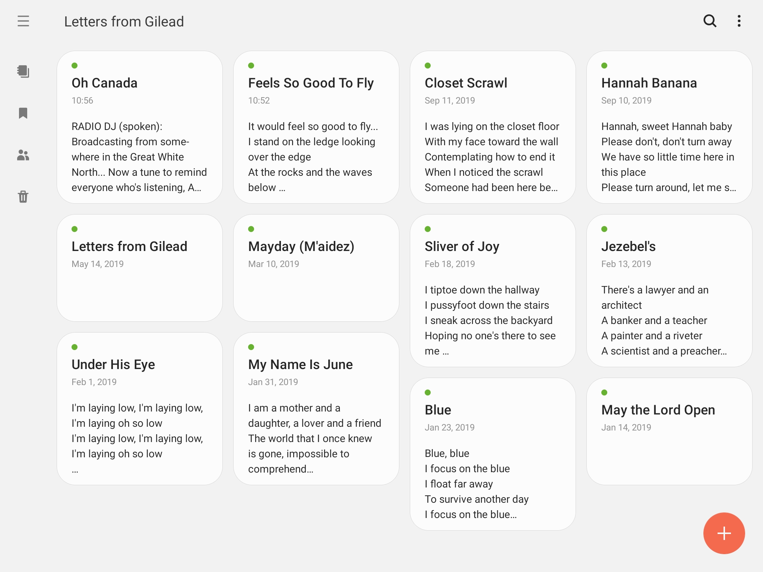
Task: Click 'It would feel so good to fly...'
Action: pyautogui.click(x=313, y=127)
